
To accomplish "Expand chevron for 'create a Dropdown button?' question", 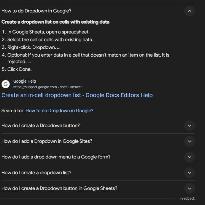I will pyautogui.click(x=190, y=126).
